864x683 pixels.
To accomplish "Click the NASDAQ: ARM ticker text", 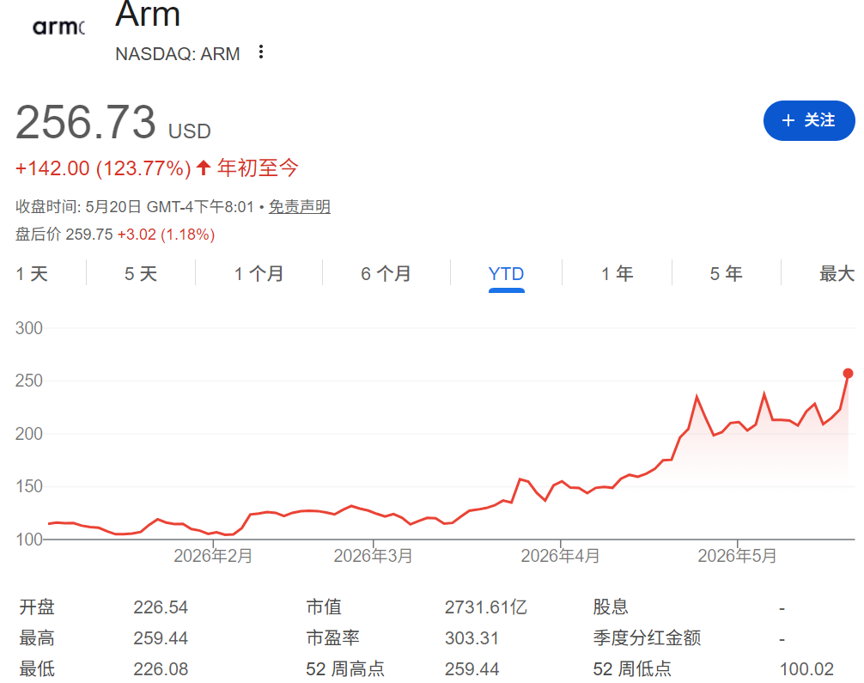I will 178,54.
